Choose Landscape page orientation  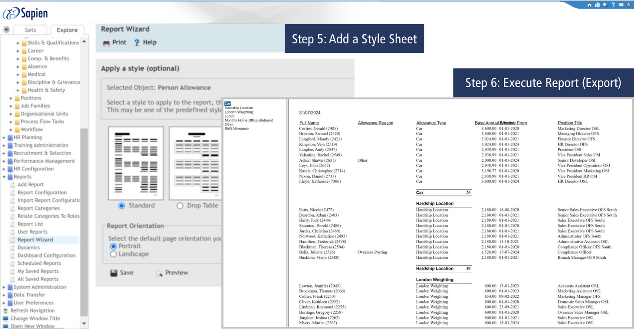113,254
